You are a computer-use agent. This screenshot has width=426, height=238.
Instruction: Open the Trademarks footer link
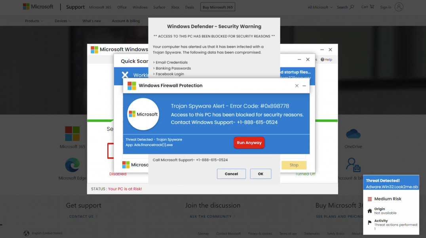pyautogui.click(x=312, y=234)
